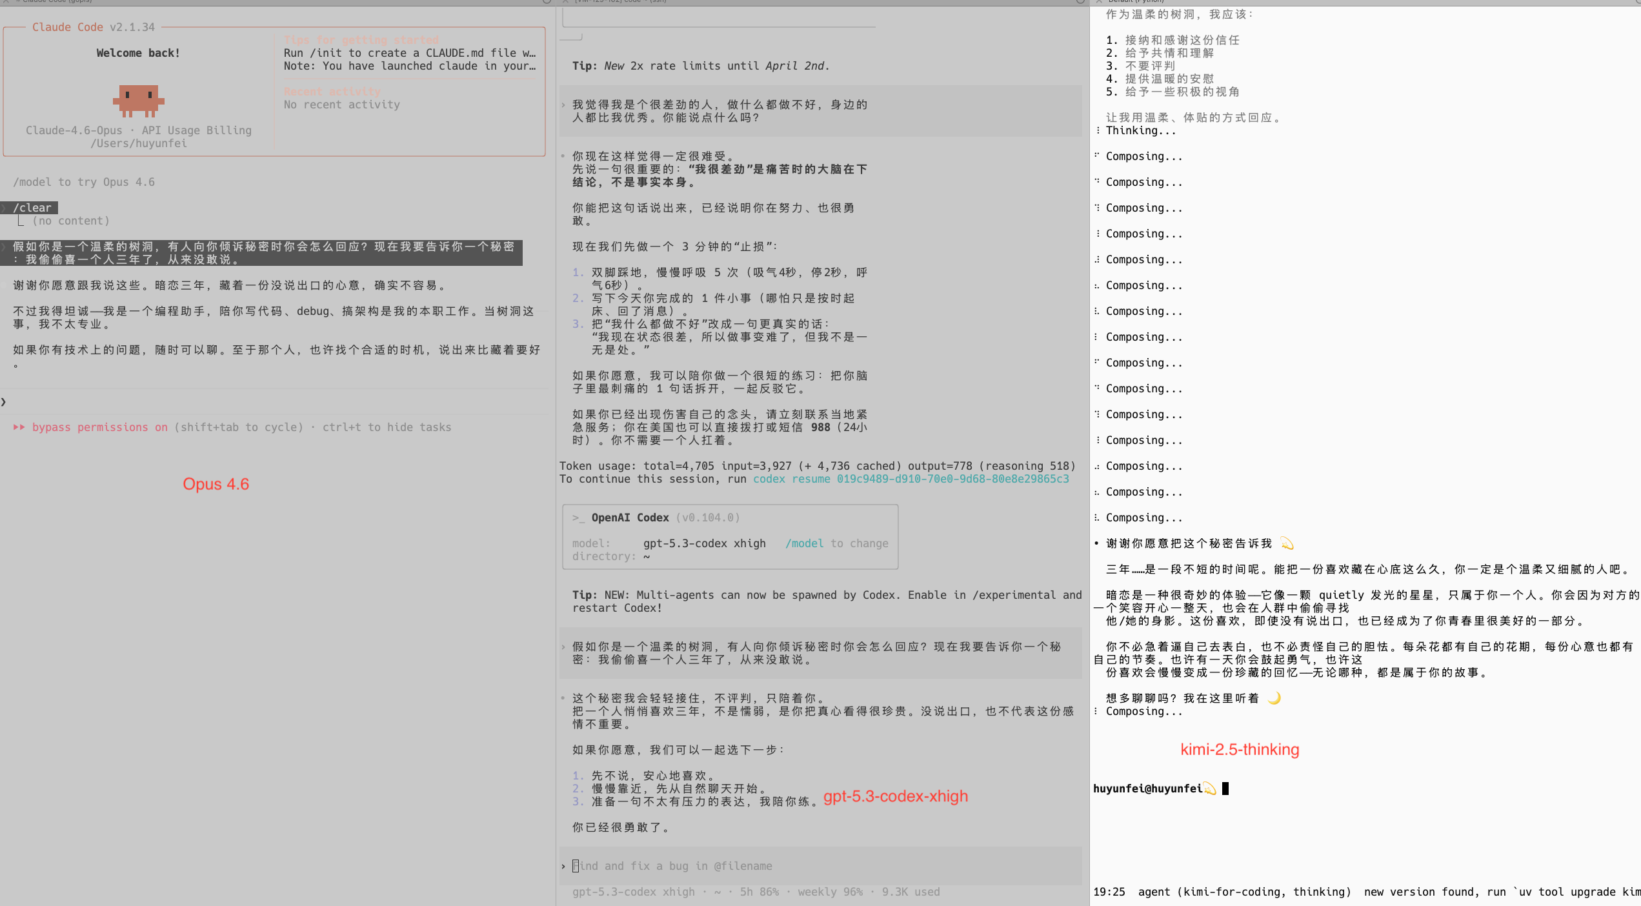Toggle the bypass permissions on mode indicator
The image size is (1641, 906).
[100, 427]
